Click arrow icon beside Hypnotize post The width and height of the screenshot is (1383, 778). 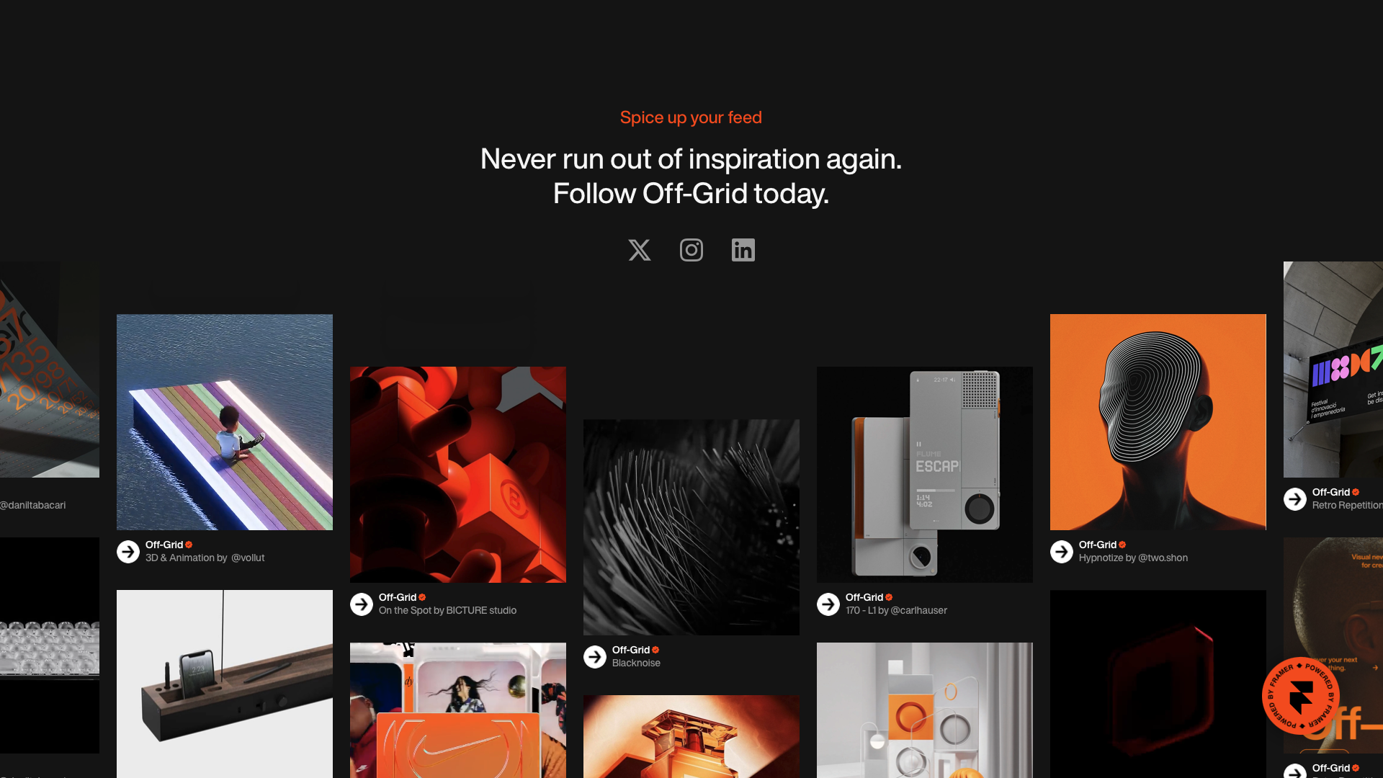[x=1062, y=552]
